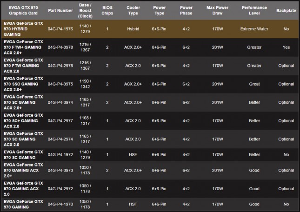Select part number 04G-P4-2977
This screenshot has width=300, height=212.
(x=60, y=120)
